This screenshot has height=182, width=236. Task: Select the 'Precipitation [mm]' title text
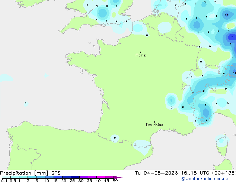pos(24,173)
